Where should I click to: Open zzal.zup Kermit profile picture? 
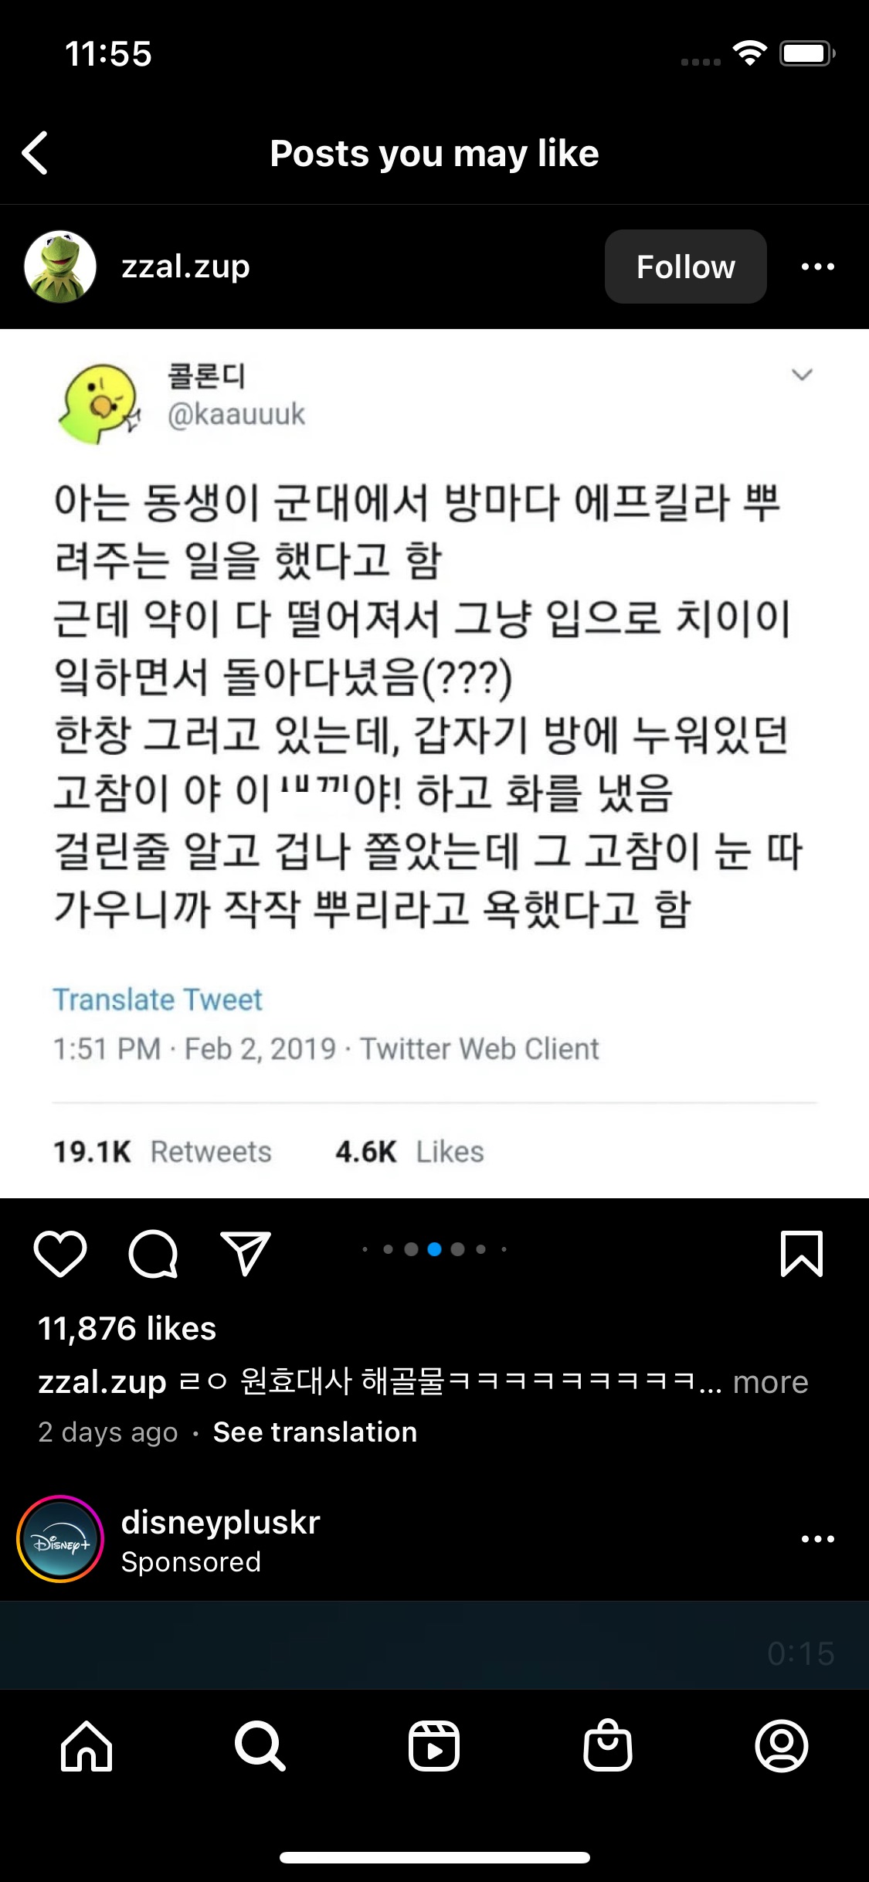click(60, 267)
